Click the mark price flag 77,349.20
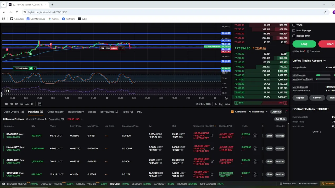The height and width of the screenshot is (188, 335). pos(259,48)
